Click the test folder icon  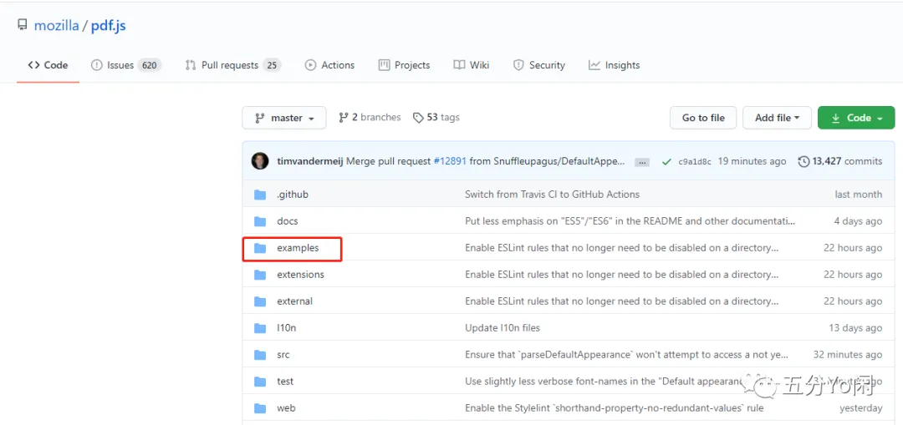tap(260, 382)
